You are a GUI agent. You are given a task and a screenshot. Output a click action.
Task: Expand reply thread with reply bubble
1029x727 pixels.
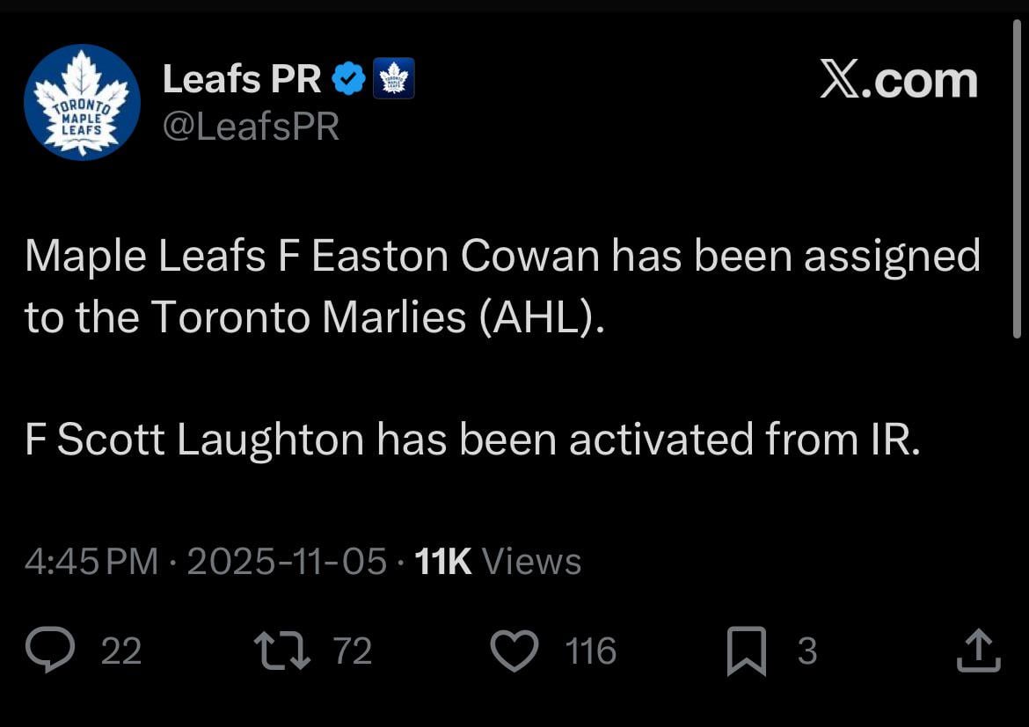click(51, 651)
